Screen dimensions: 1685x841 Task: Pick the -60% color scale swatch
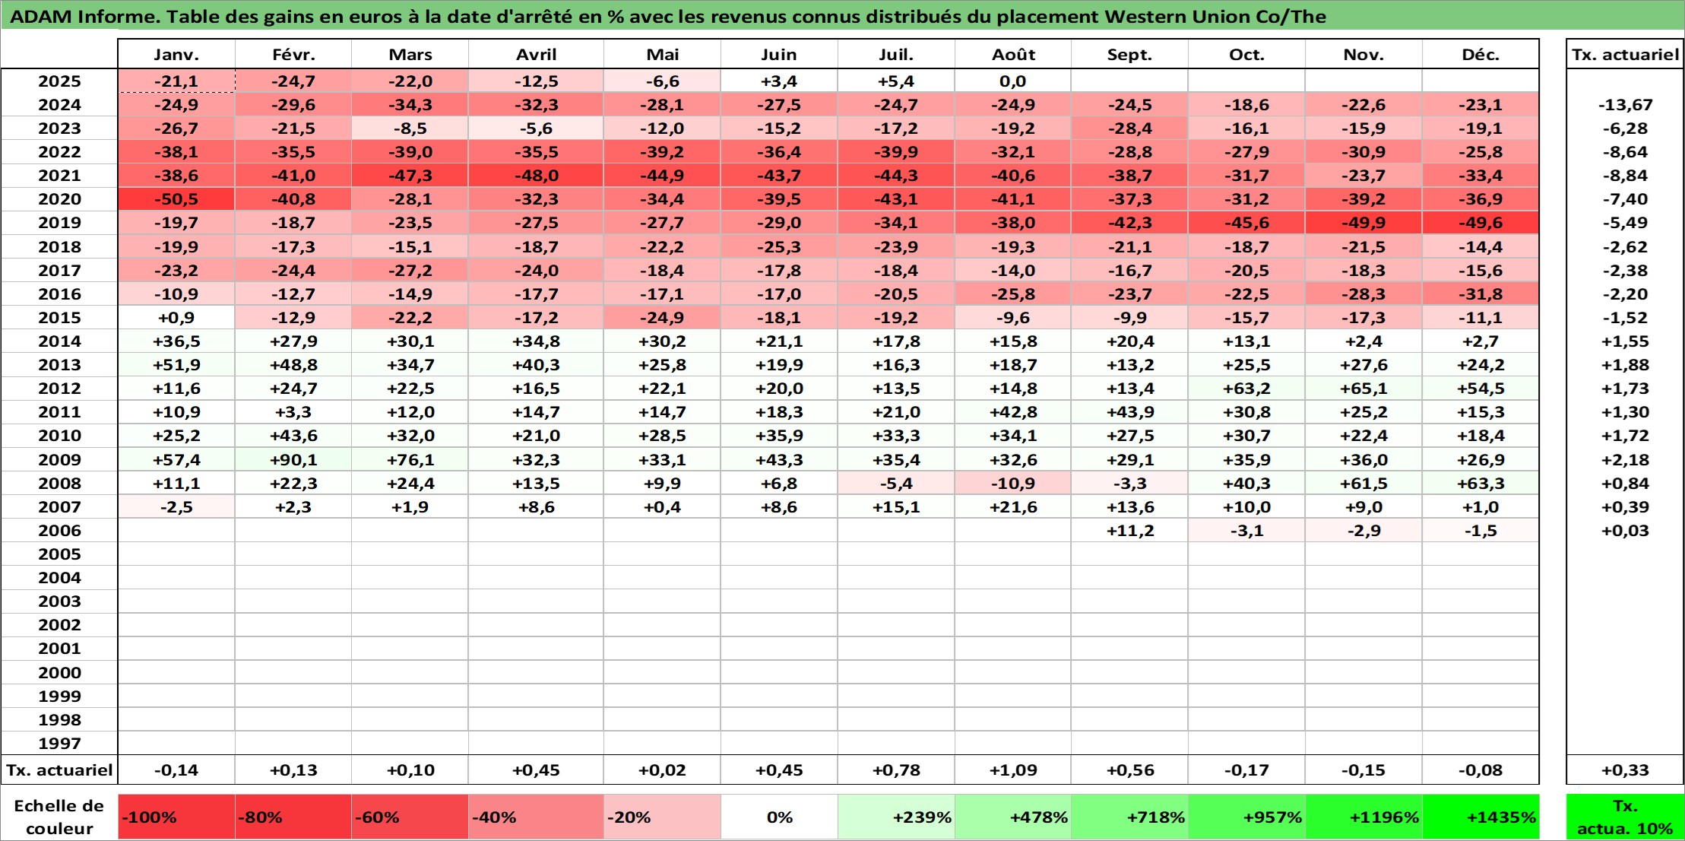410,817
